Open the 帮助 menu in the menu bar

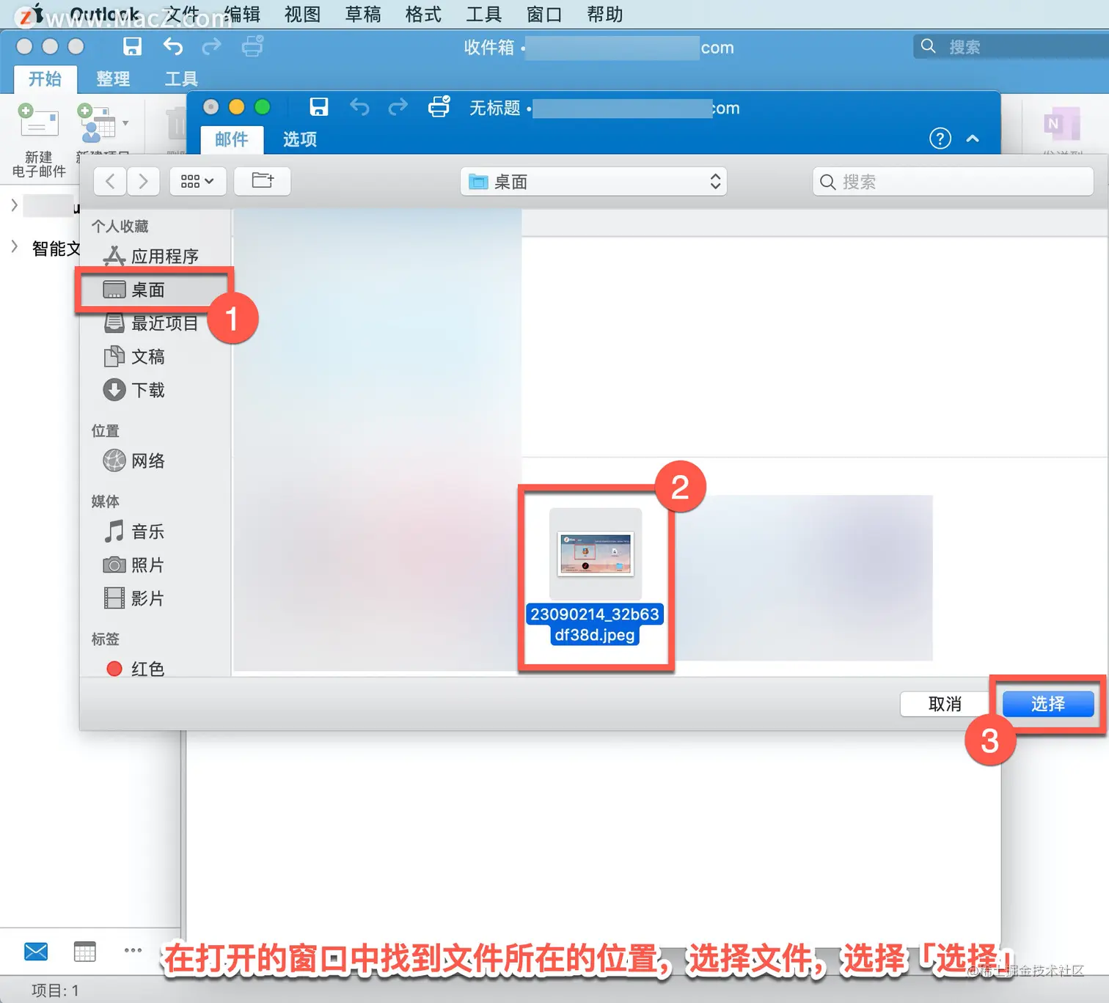605,14
